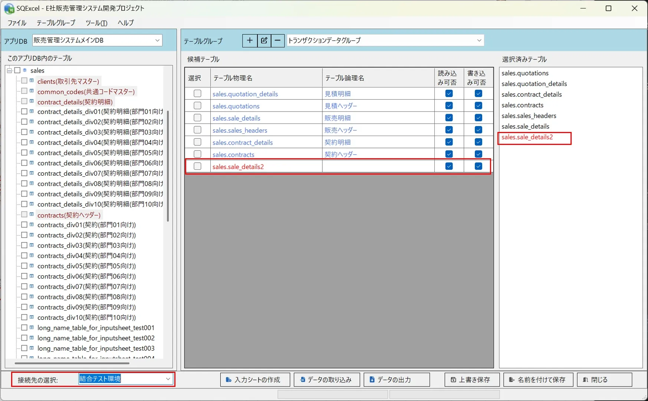Collapse the sales tree node
This screenshot has height=401, width=648.
(10, 70)
